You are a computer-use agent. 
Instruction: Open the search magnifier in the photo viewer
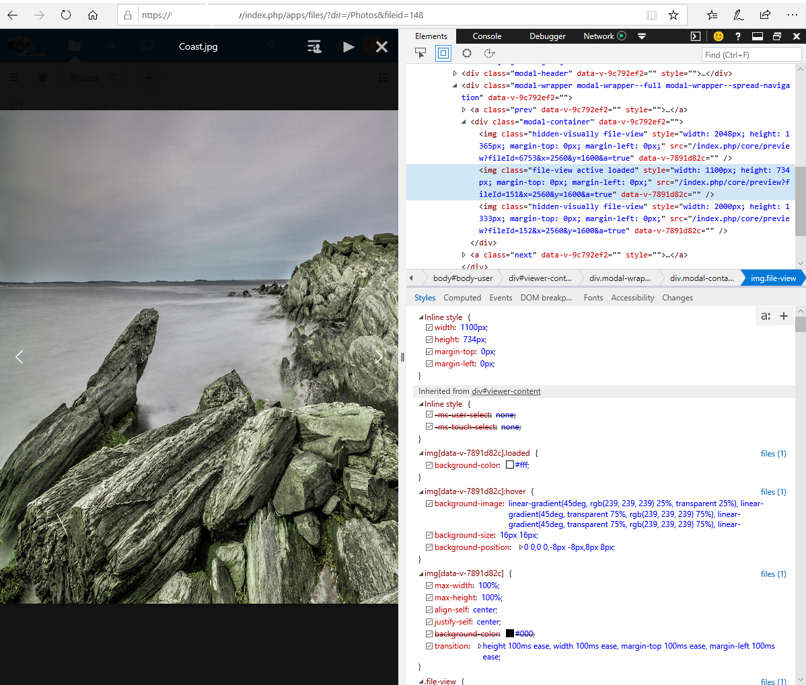pos(272,46)
